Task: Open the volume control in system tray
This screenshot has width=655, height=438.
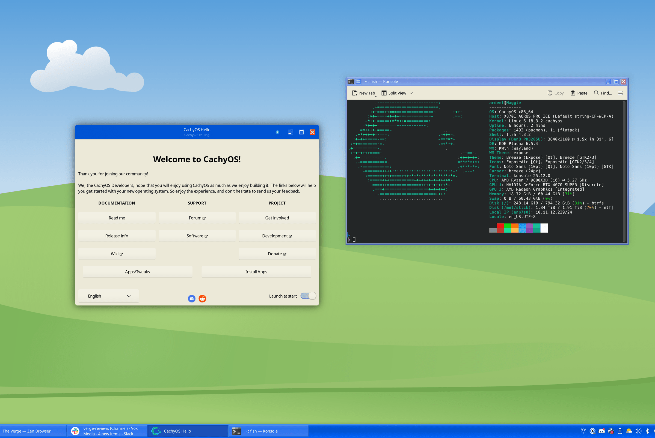Action: (x=638, y=431)
